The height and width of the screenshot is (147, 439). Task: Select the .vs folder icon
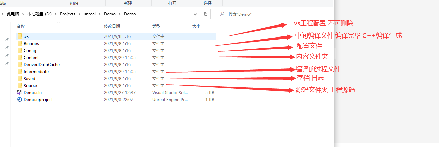pyautogui.click(x=20, y=36)
